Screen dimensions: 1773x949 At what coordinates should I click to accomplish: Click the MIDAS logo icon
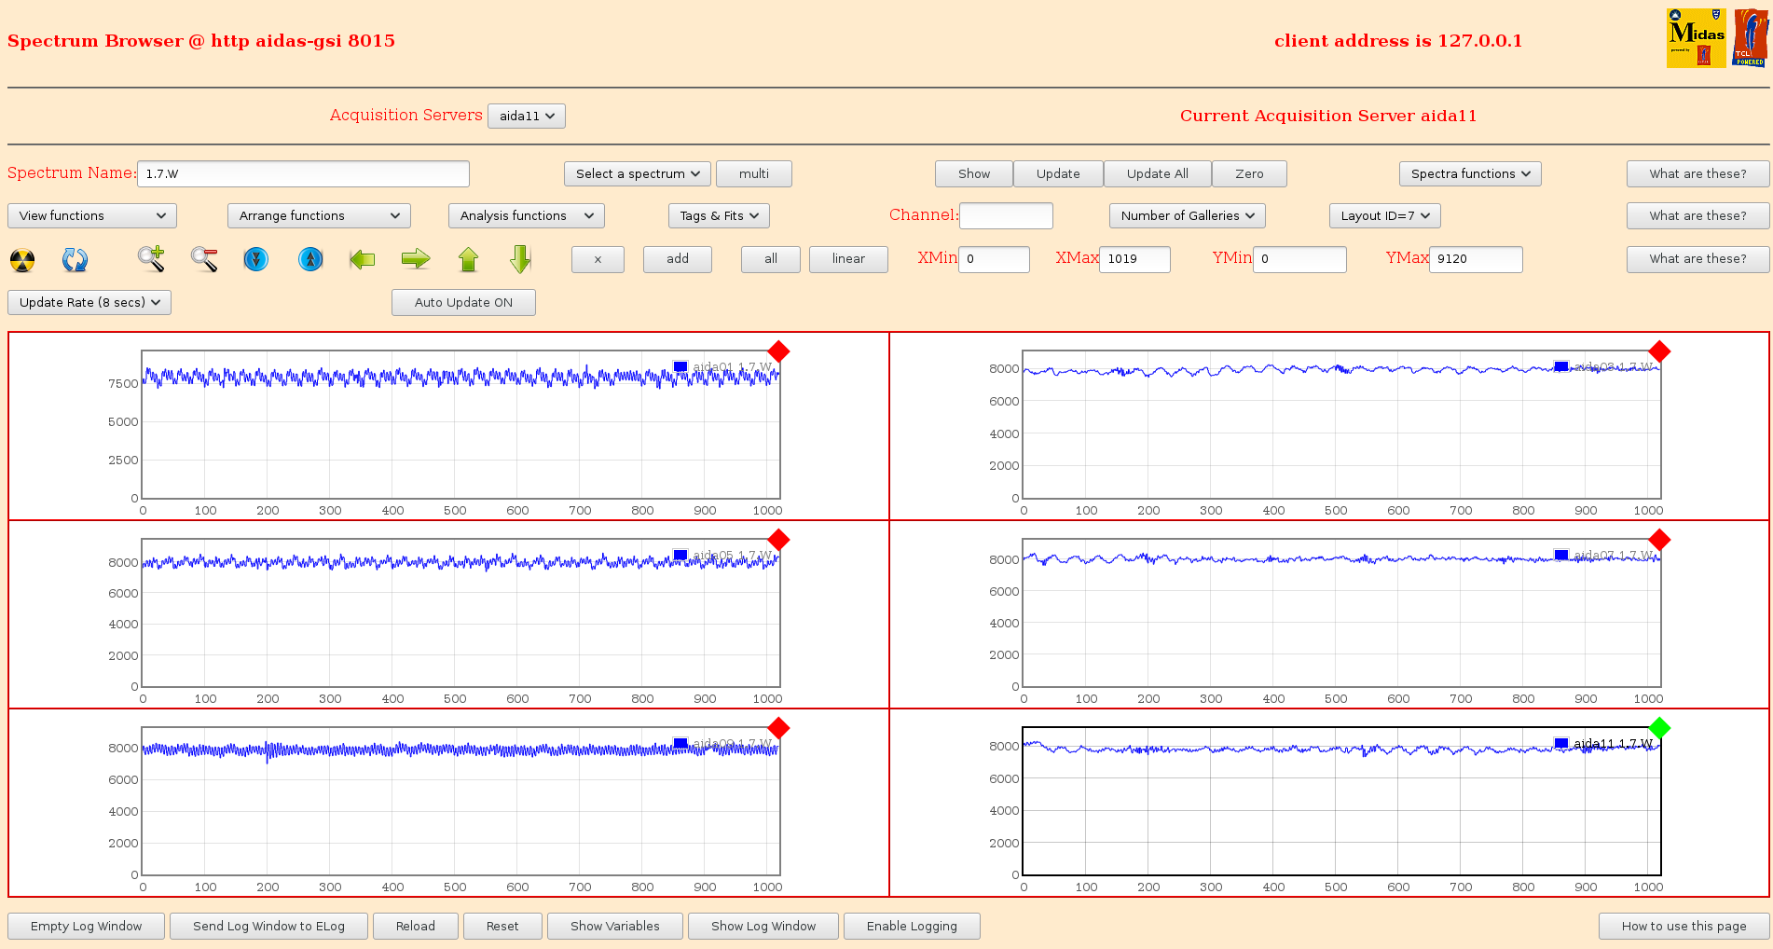(x=1696, y=38)
